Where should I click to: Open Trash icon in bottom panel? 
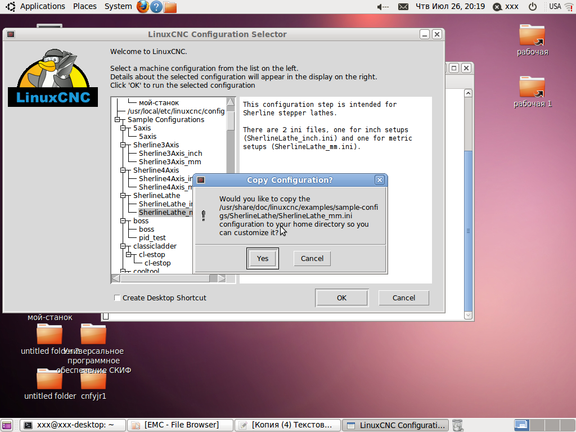[457, 425]
